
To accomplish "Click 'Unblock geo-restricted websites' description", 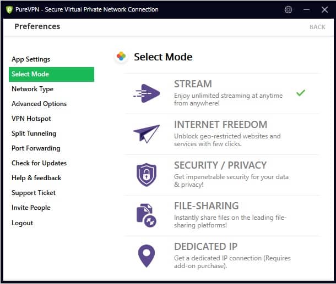I will 227,140.
